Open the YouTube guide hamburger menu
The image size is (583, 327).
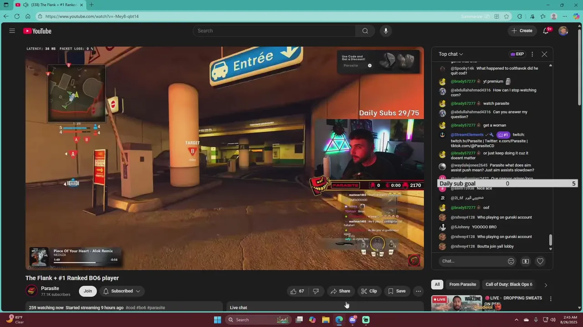tap(12, 31)
